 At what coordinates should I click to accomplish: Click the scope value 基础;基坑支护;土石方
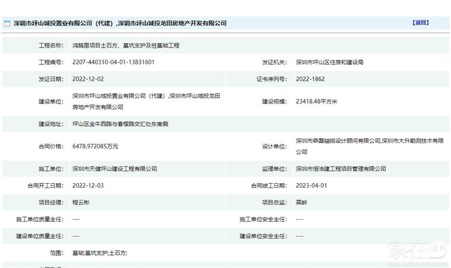coord(99,253)
